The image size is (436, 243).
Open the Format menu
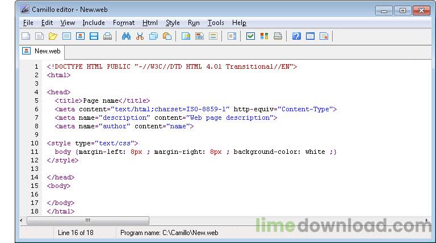coord(124,23)
